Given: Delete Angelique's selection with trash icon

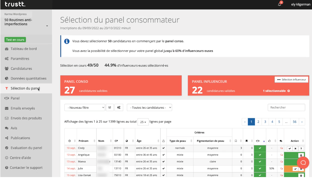Looking at the screenshot, I should pos(301,155).
